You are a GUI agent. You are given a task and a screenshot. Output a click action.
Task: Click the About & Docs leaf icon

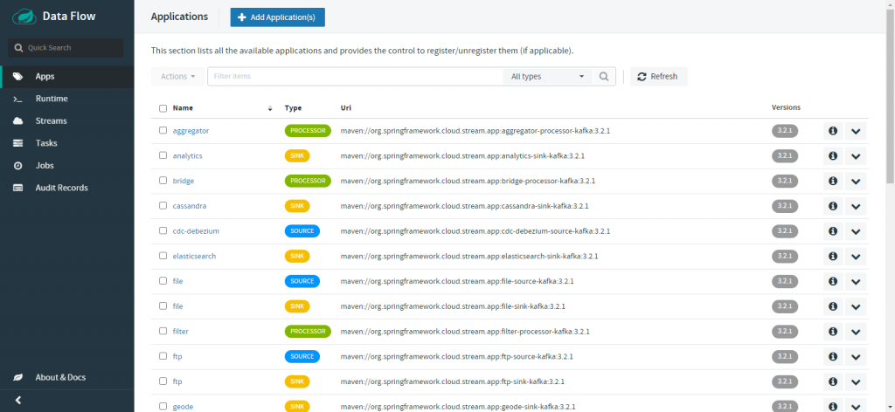tap(18, 377)
